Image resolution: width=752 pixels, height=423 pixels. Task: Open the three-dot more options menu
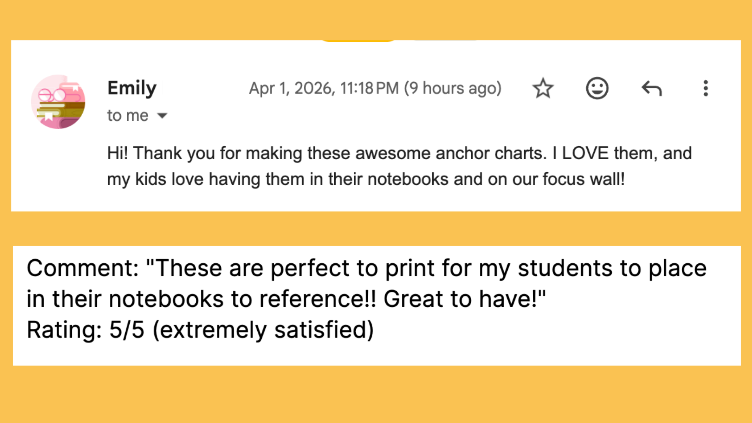705,88
